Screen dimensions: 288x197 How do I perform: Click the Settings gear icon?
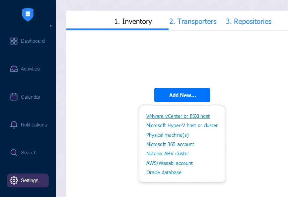pos(14,180)
